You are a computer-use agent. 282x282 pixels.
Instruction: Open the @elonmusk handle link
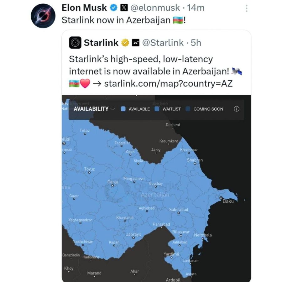click(x=155, y=8)
